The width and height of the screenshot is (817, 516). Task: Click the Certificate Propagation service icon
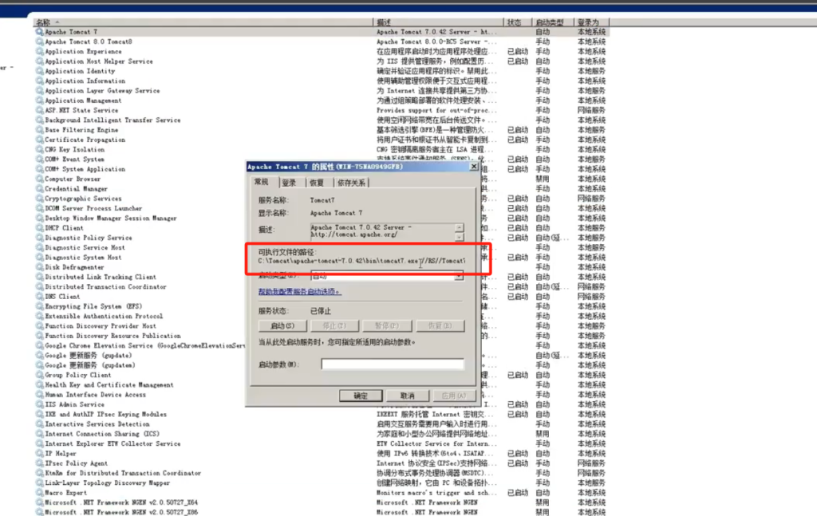click(x=40, y=140)
